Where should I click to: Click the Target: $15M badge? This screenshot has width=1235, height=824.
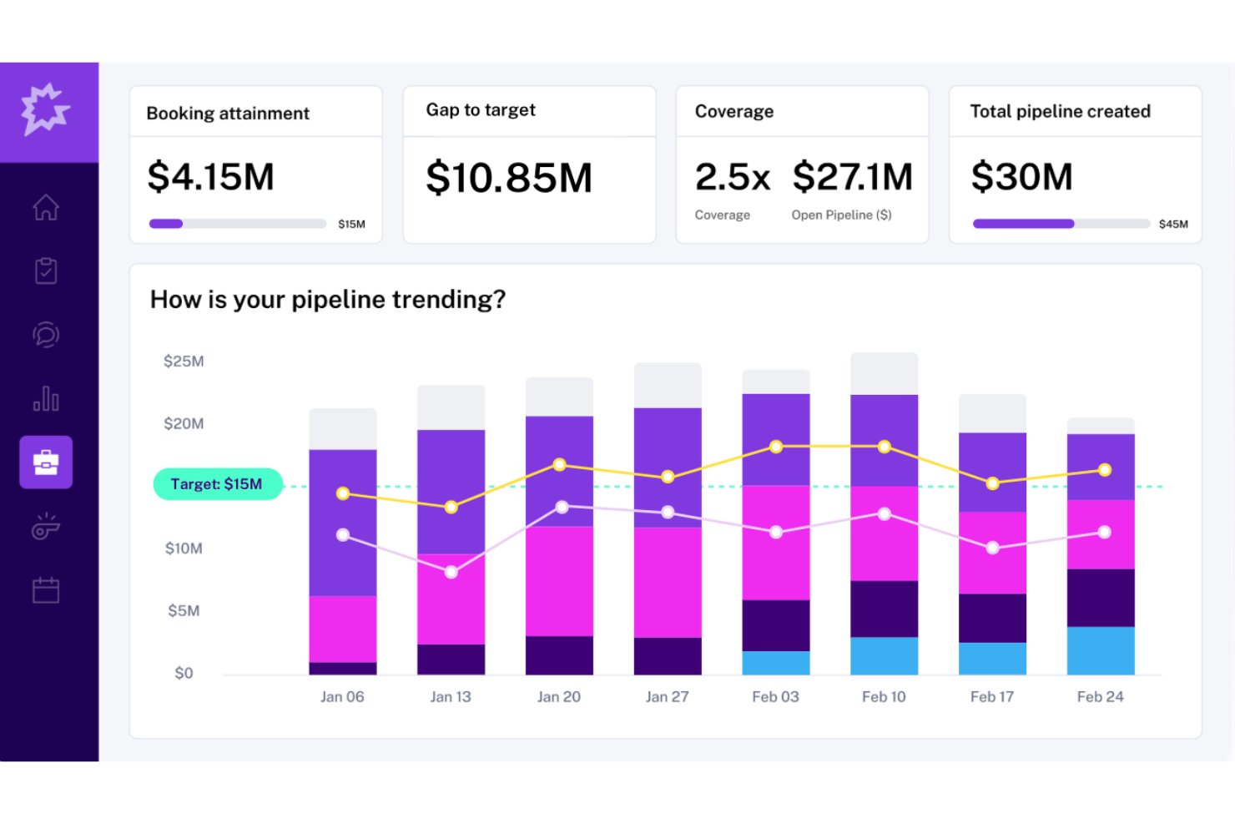pyautogui.click(x=218, y=484)
